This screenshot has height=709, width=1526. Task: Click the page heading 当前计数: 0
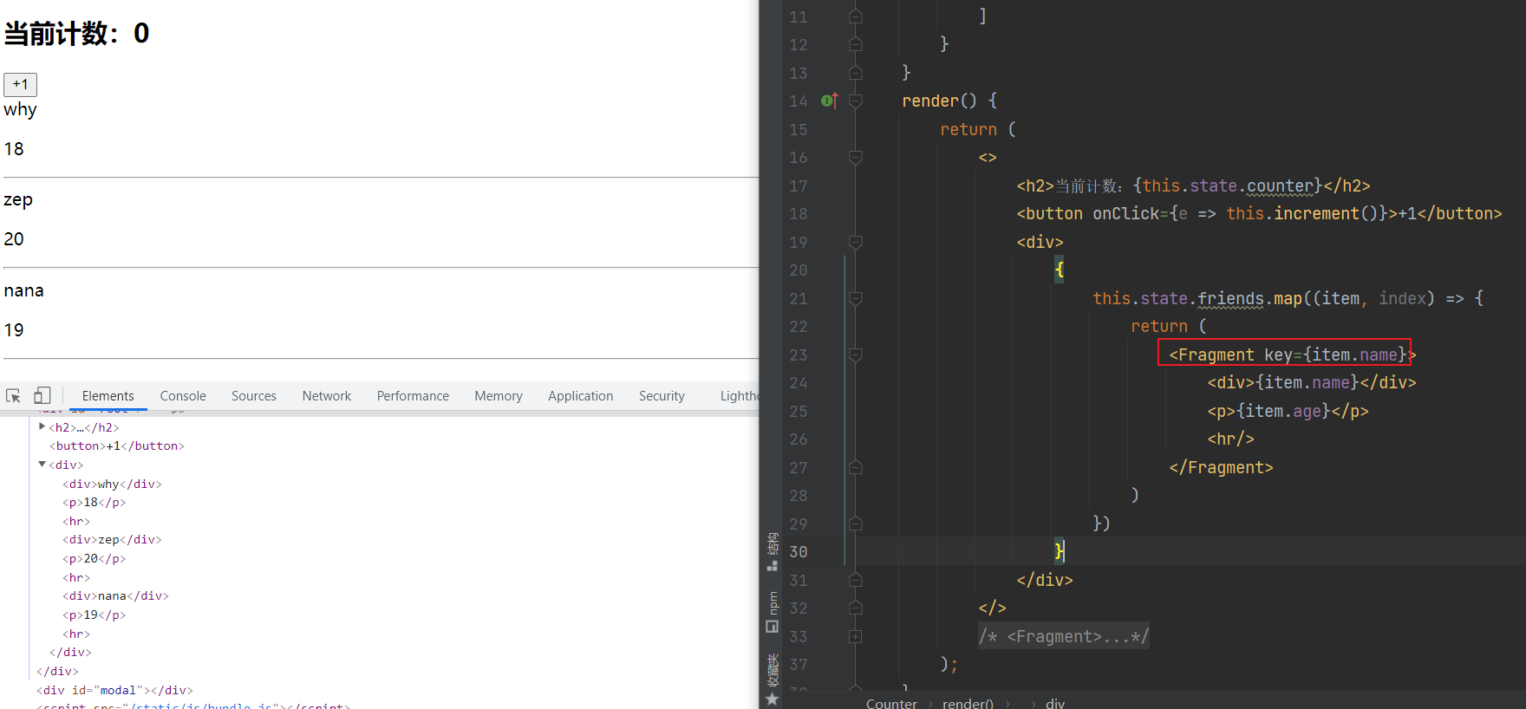pyautogui.click(x=76, y=33)
